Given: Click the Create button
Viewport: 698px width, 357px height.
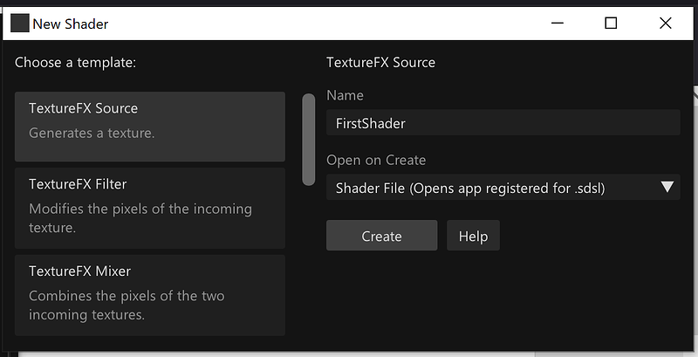Looking at the screenshot, I should [382, 236].
